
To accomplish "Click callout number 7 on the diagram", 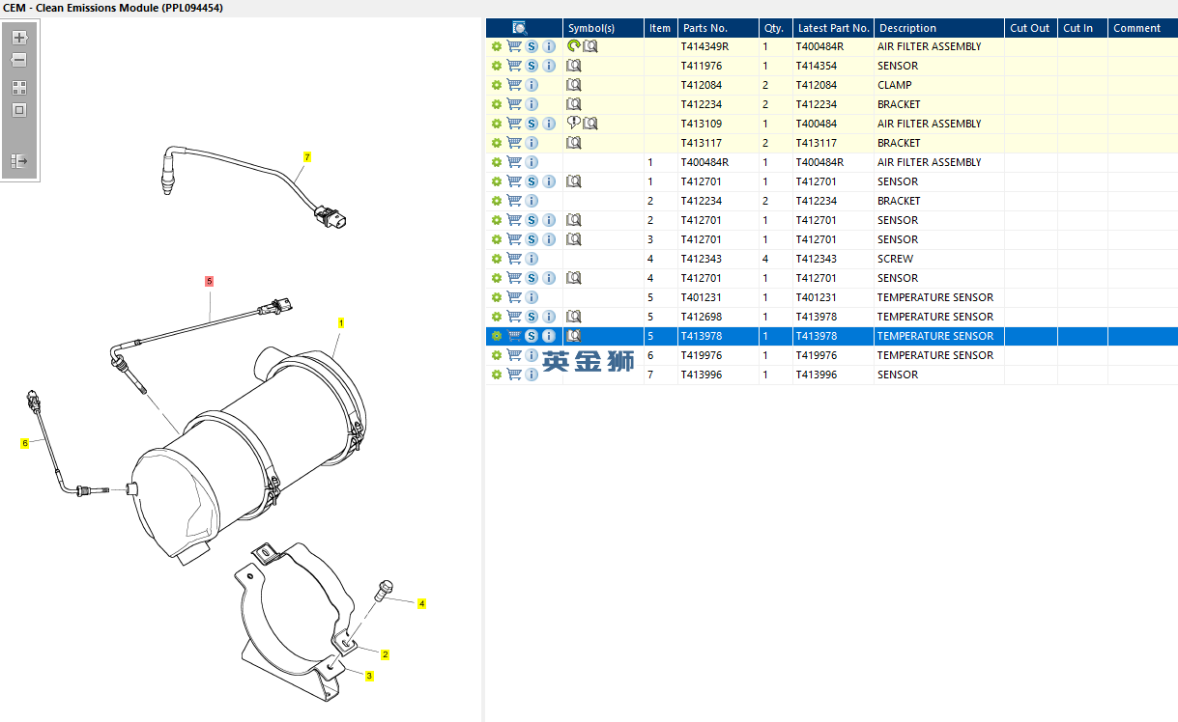I will (306, 156).
